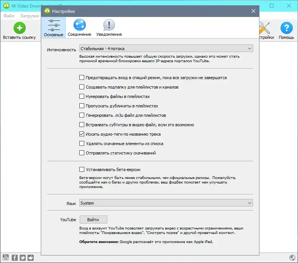Viewport: 298px width, 263px height.
Task: Open the Помощь question mark icon
Action: point(286,28)
